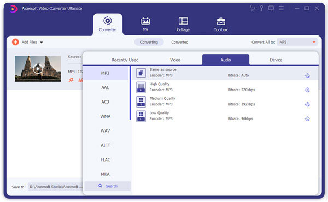This screenshot has width=328, height=202.
Task: Select the FLAC format
Action: click(x=105, y=159)
